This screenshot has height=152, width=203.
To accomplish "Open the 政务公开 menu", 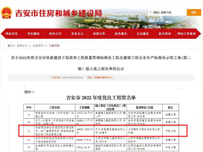I will coord(55,34).
